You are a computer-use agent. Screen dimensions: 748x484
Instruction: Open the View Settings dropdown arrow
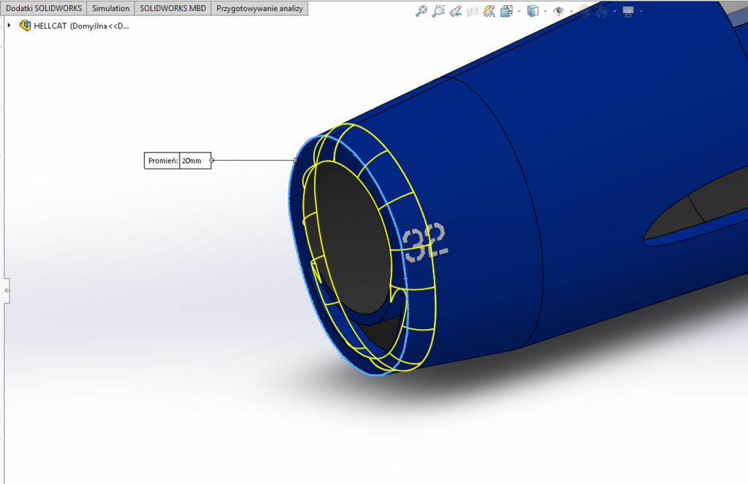coord(641,12)
